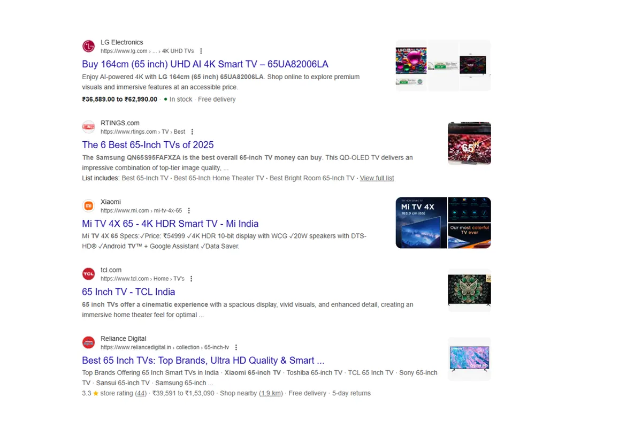This screenshot has height=428, width=642.
Task: Open the Mi TV 4X 65 result link
Action: click(x=170, y=224)
